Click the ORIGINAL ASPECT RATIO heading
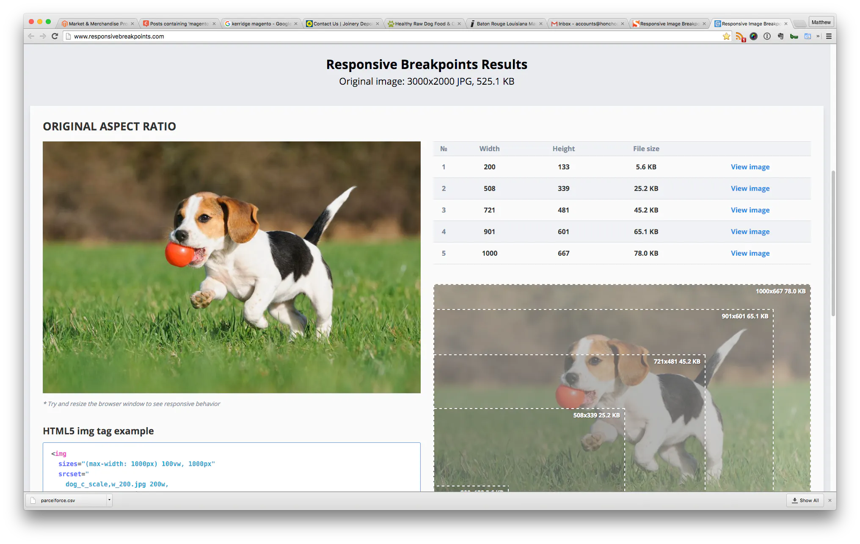The height and width of the screenshot is (544, 860). point(109,127)
